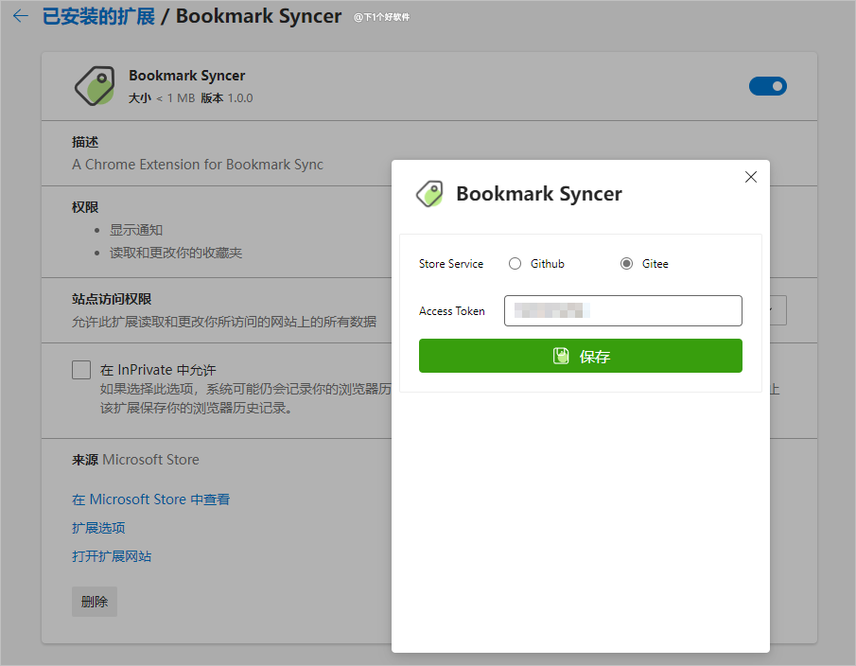Click the green 保存 button
856x666 pixels.
click(x=581, y=356)
